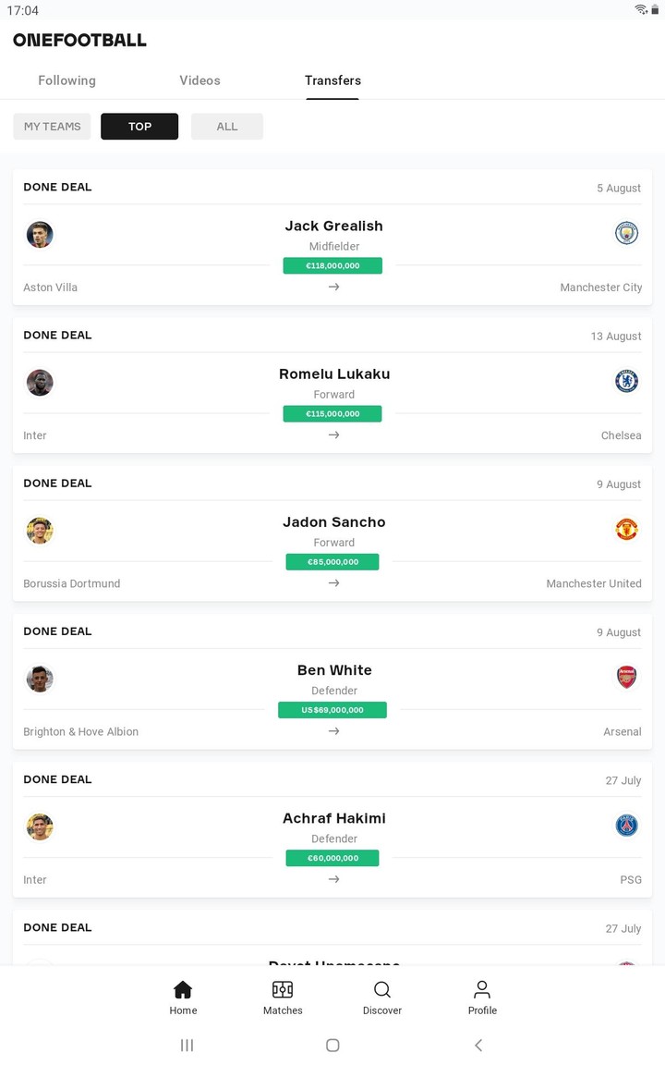Select the ALL transfers filter
The width and height of the screenshot is (665, 1065).
pos(227,127)
